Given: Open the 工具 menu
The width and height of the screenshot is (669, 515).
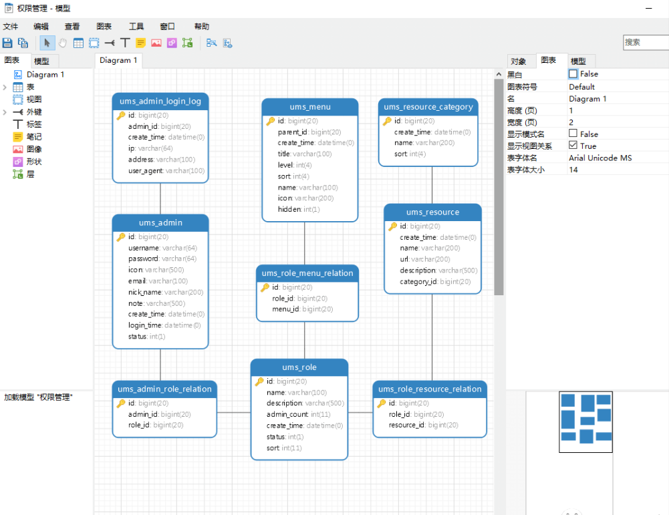Looking at the screenshot, I should click(x=136, y=27).
